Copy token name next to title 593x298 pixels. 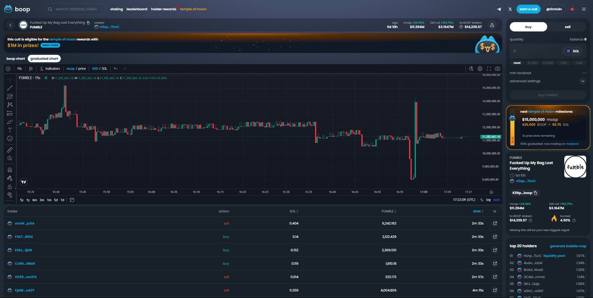[x=88, y=23]
